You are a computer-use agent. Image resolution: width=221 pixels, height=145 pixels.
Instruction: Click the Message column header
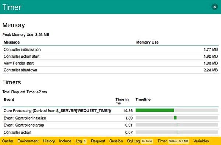[x=12, y=42]
